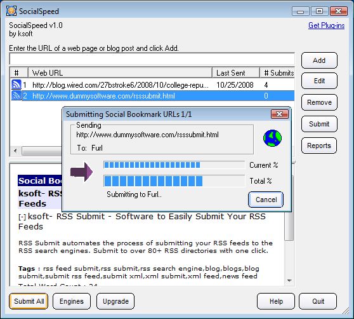Open the Reports window
354x319 pixels.
[319, 146]
